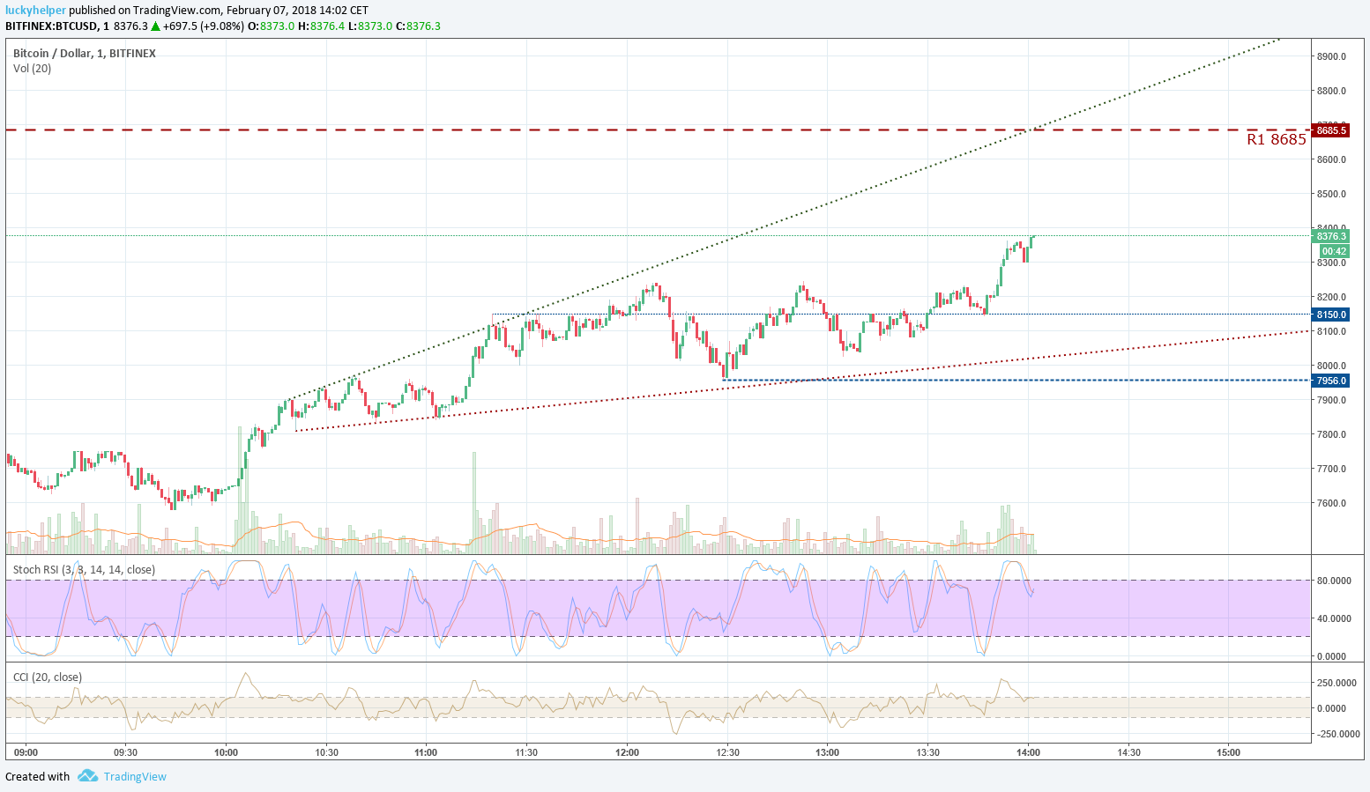Click the CCI (20, close) indicator legend
This screenshot has width=1370, height=792.
tap(48, 677)
